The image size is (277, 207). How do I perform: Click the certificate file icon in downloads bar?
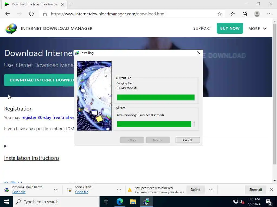click(x=69, y=190)
